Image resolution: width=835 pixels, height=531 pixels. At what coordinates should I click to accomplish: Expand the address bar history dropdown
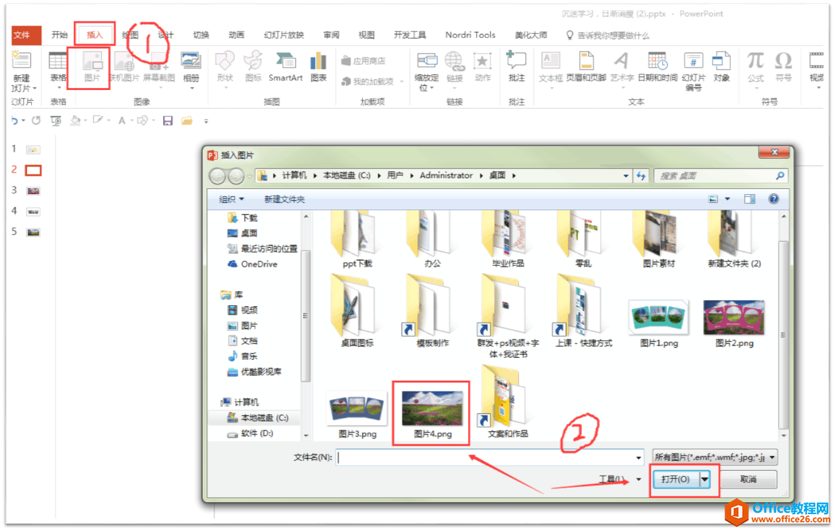(626, 175)
